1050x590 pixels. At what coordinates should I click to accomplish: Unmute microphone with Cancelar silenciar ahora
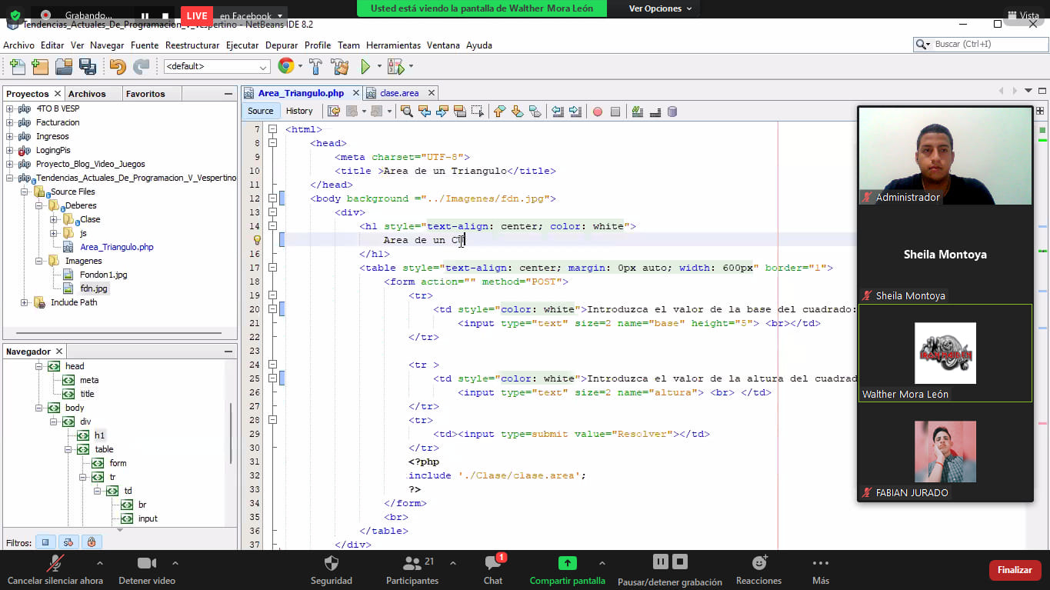tap(55, 569)
